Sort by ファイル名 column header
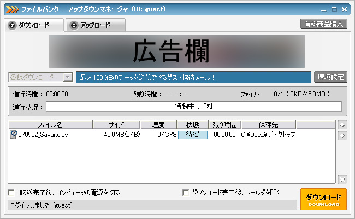This screenshot has width=355, height=219. click(x=50, y=125)
